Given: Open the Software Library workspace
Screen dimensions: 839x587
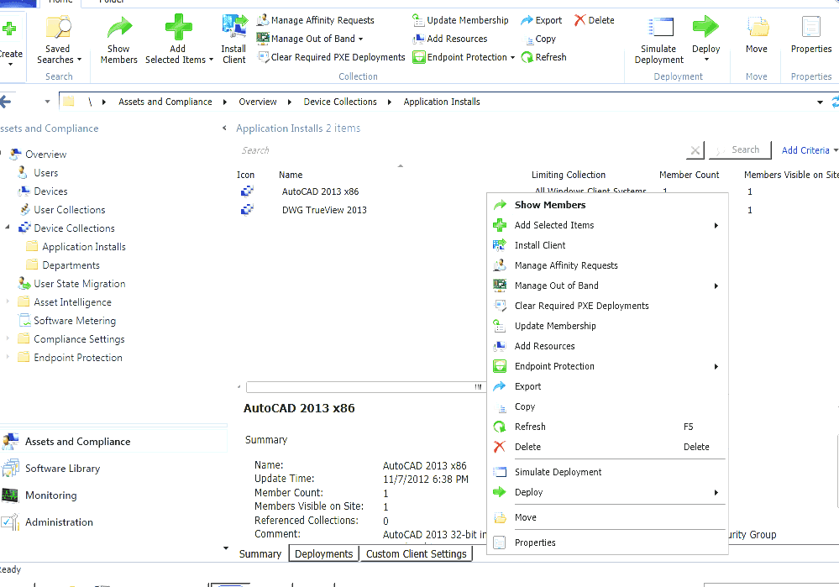Looking at the screenshot, I should pos(62,469).
